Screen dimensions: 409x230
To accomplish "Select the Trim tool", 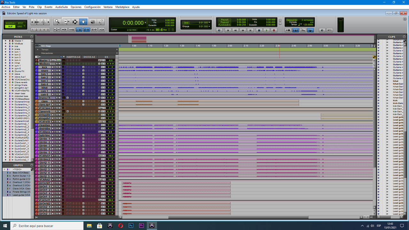I will (x=67, y=22).
